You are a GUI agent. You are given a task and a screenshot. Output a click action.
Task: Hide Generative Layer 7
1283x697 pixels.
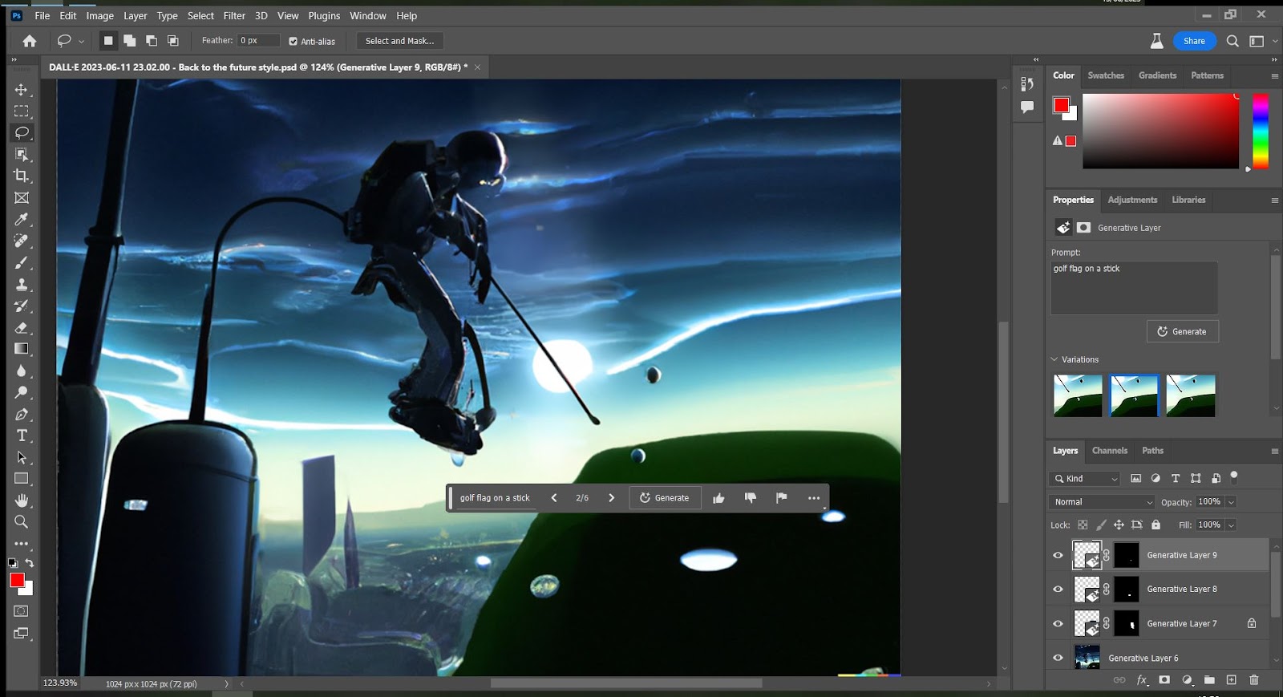coord(1058,623)
